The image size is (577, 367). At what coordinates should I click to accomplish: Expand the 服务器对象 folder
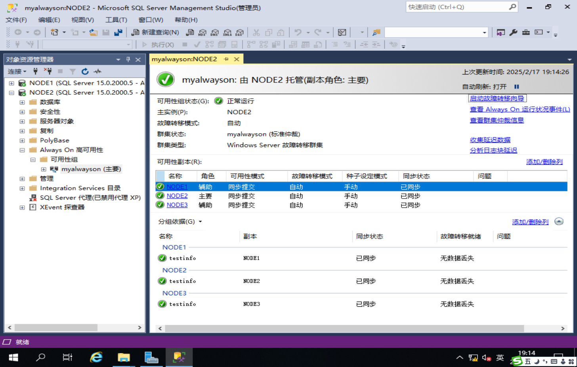[x=22, y=121]
